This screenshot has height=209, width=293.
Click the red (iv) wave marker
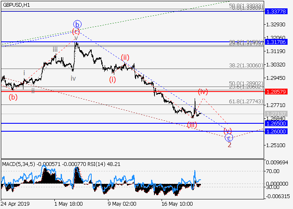pyautogui.click(x=203, y=91)
